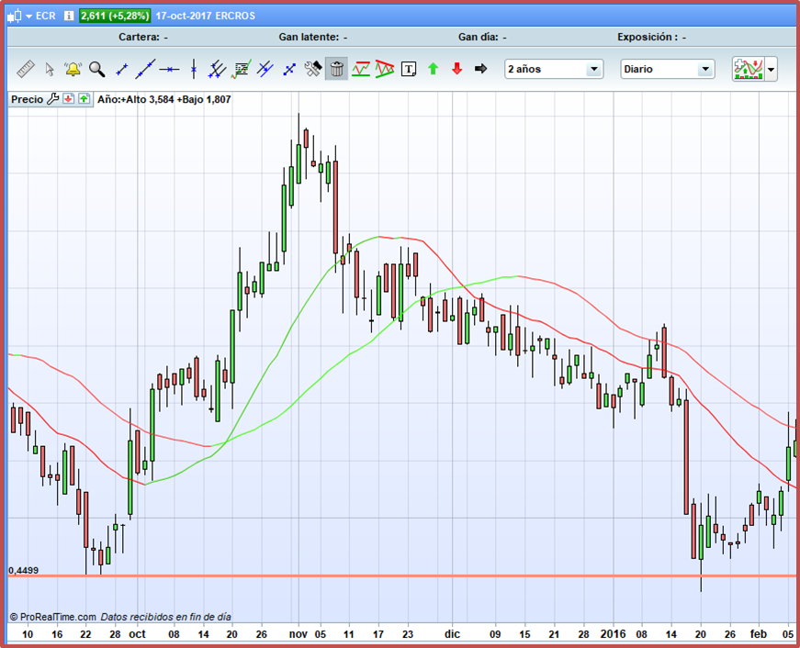Image resolution: width=800 pixels, height=648 pixels.
Task: Click the ECR ticker symbol
Action: [x=45, y=16]
